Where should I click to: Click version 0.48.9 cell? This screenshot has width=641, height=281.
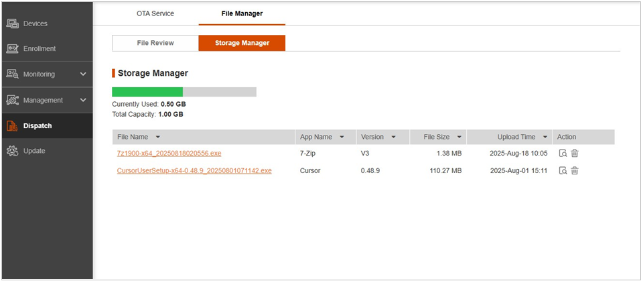[x=370, y=170]
